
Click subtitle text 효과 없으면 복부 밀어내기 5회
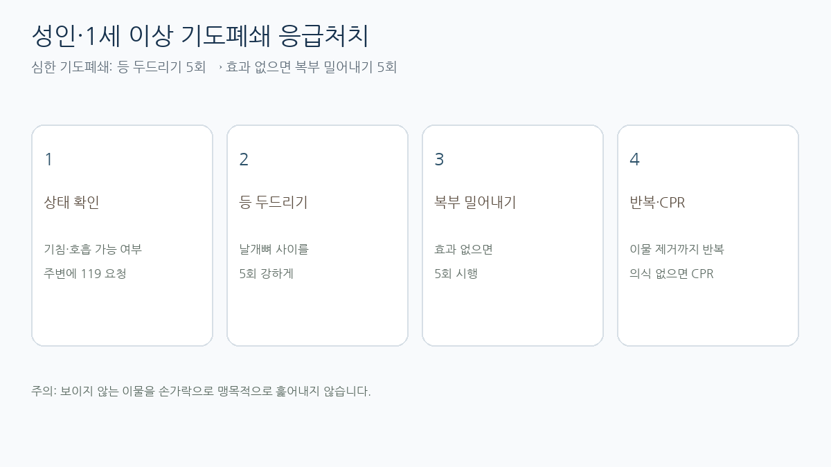click(312, 67)
